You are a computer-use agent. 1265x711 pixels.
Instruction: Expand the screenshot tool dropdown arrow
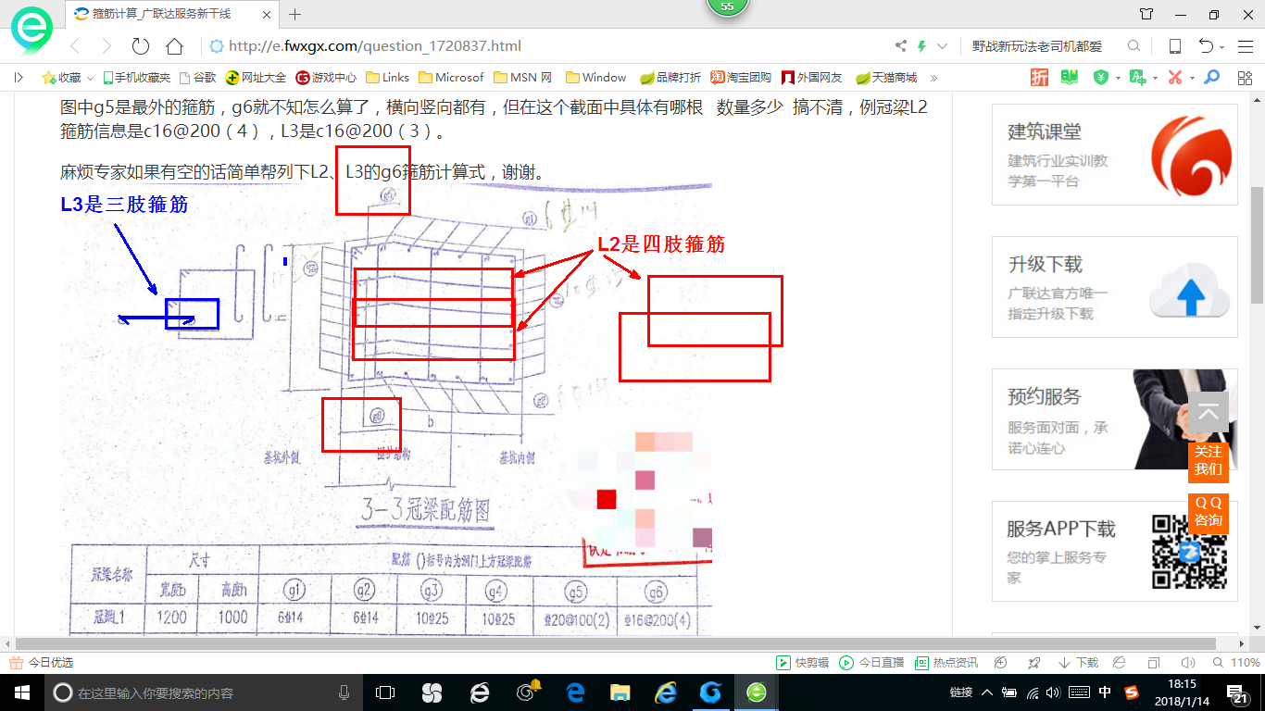click(1192, 78)
